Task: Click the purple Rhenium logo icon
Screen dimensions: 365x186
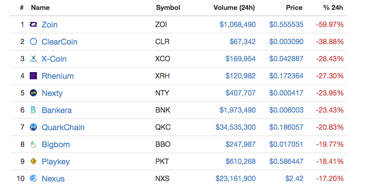Action: (x=33, y=76)
